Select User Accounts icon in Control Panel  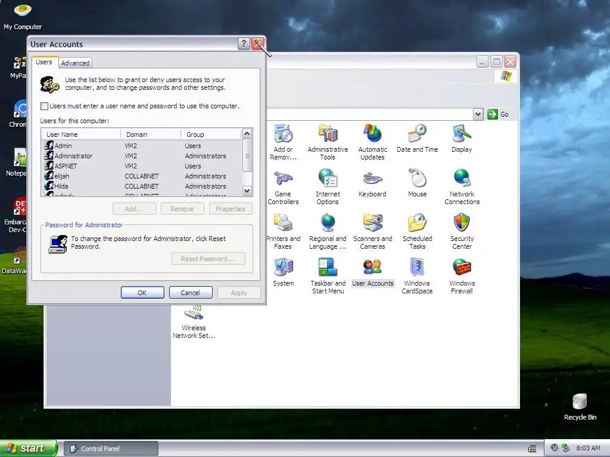[372, 272]
